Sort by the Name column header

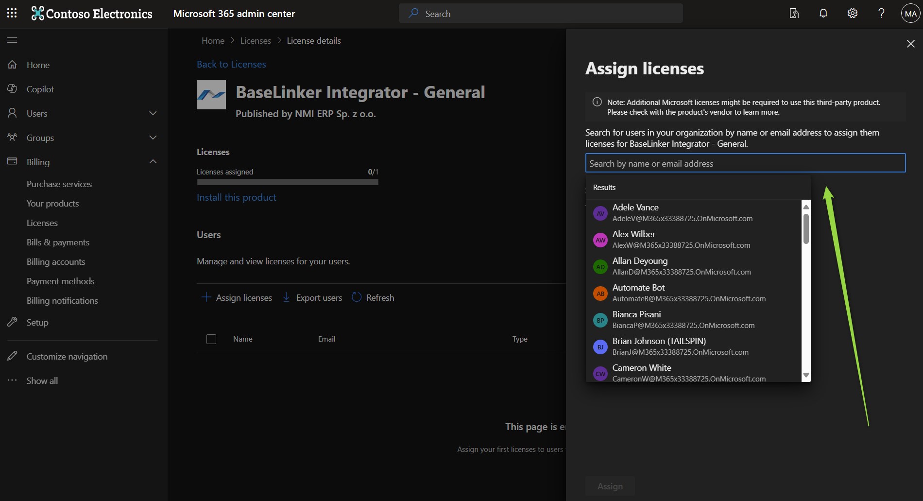tap(243, 339)
